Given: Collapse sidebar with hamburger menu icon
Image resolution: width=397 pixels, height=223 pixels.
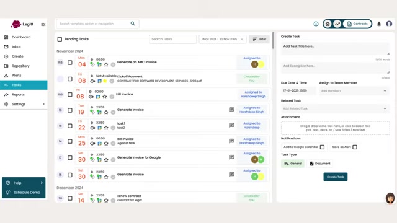Looking at the screenshot, I should [43, 24].
